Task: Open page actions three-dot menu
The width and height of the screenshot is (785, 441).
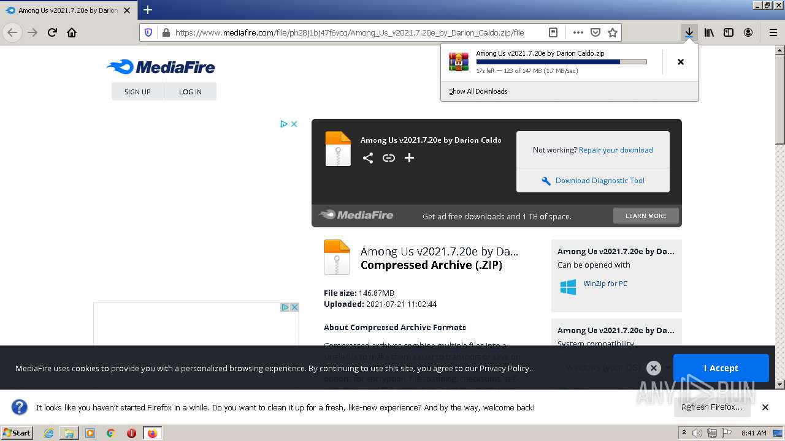Action: (578, 32)
